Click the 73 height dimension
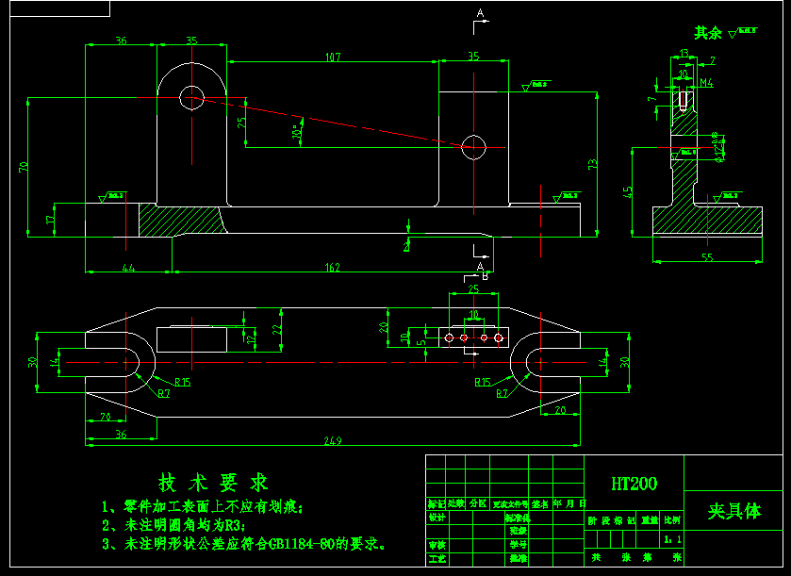791x576 pixels. [x=593, y=164]
